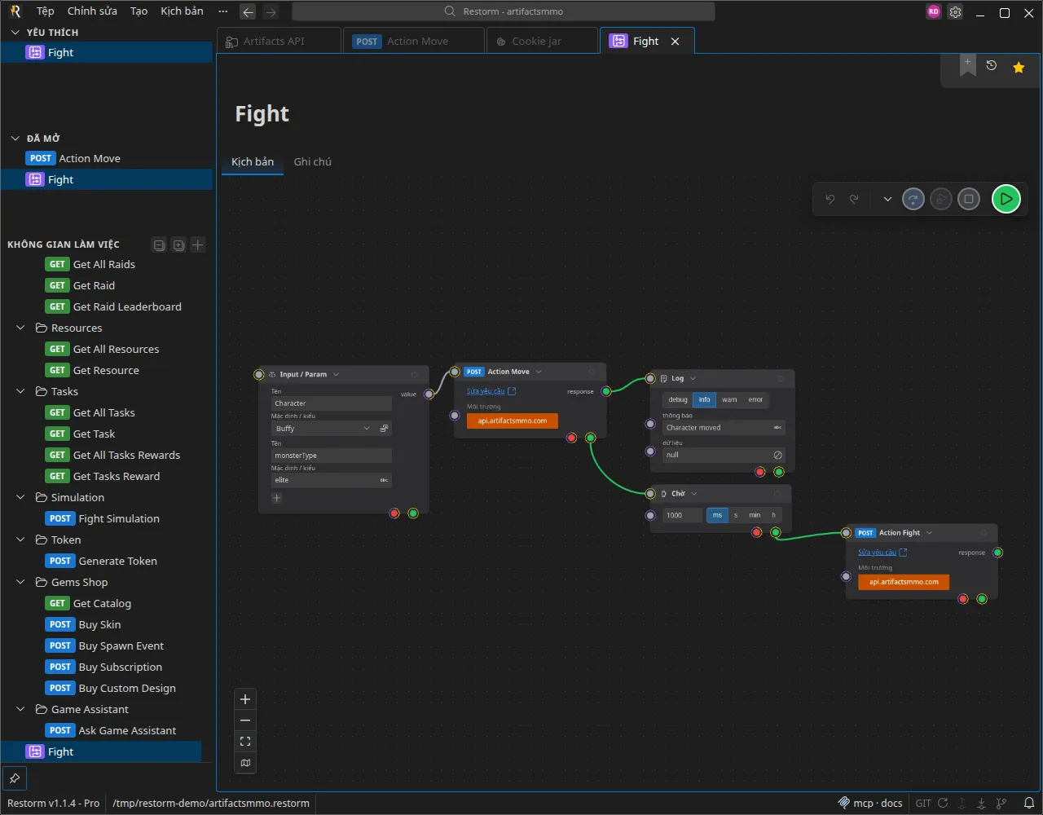Open the Action Fight node type dropdown

pos(929,533)
